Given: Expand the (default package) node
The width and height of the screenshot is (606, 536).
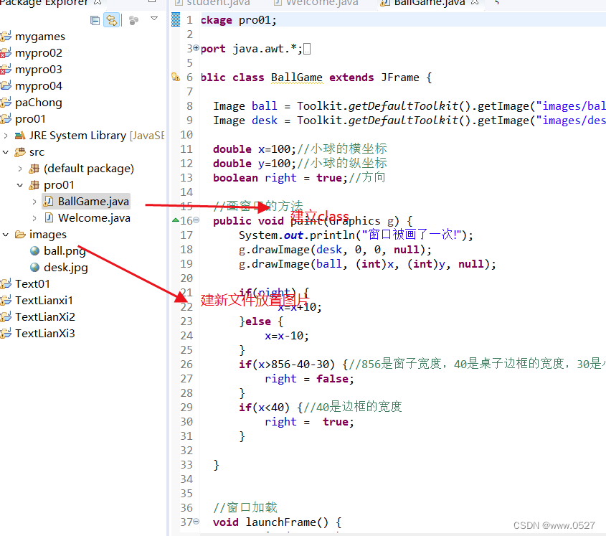Looking at the screenshot, I should click(x=20, y=169).
